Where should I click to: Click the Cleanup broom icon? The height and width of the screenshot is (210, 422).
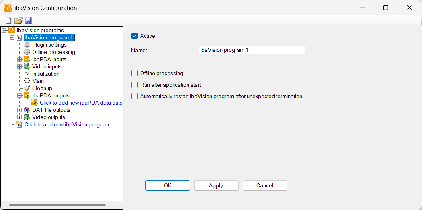click(27, 88)
